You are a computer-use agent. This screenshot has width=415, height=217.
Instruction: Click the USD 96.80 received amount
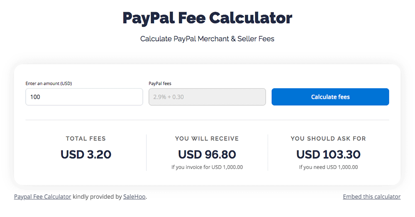[207, 154]
